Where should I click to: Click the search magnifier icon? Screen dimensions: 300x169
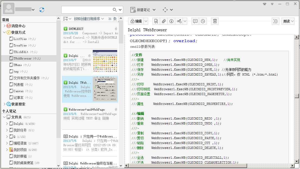[x=114, y=10]
